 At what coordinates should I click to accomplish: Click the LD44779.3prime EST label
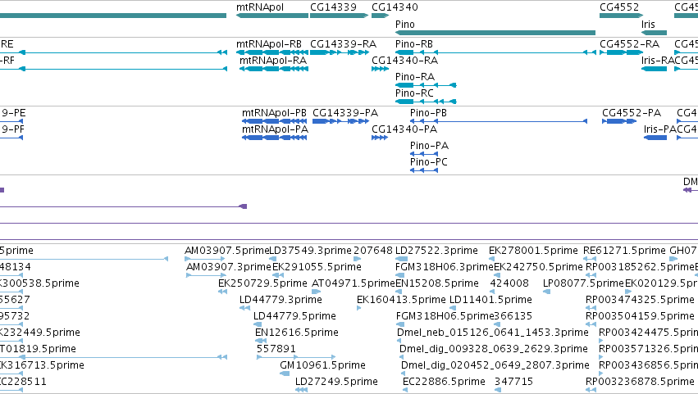[x=281, y=300]
